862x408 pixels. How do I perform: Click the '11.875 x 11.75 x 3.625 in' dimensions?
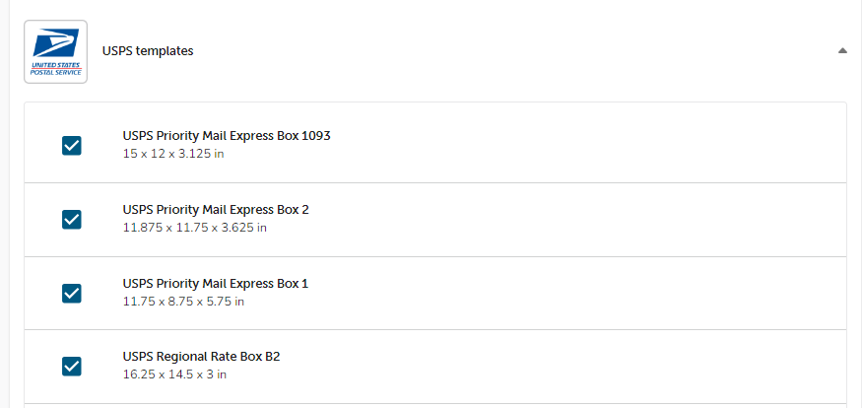pos(194,228)
